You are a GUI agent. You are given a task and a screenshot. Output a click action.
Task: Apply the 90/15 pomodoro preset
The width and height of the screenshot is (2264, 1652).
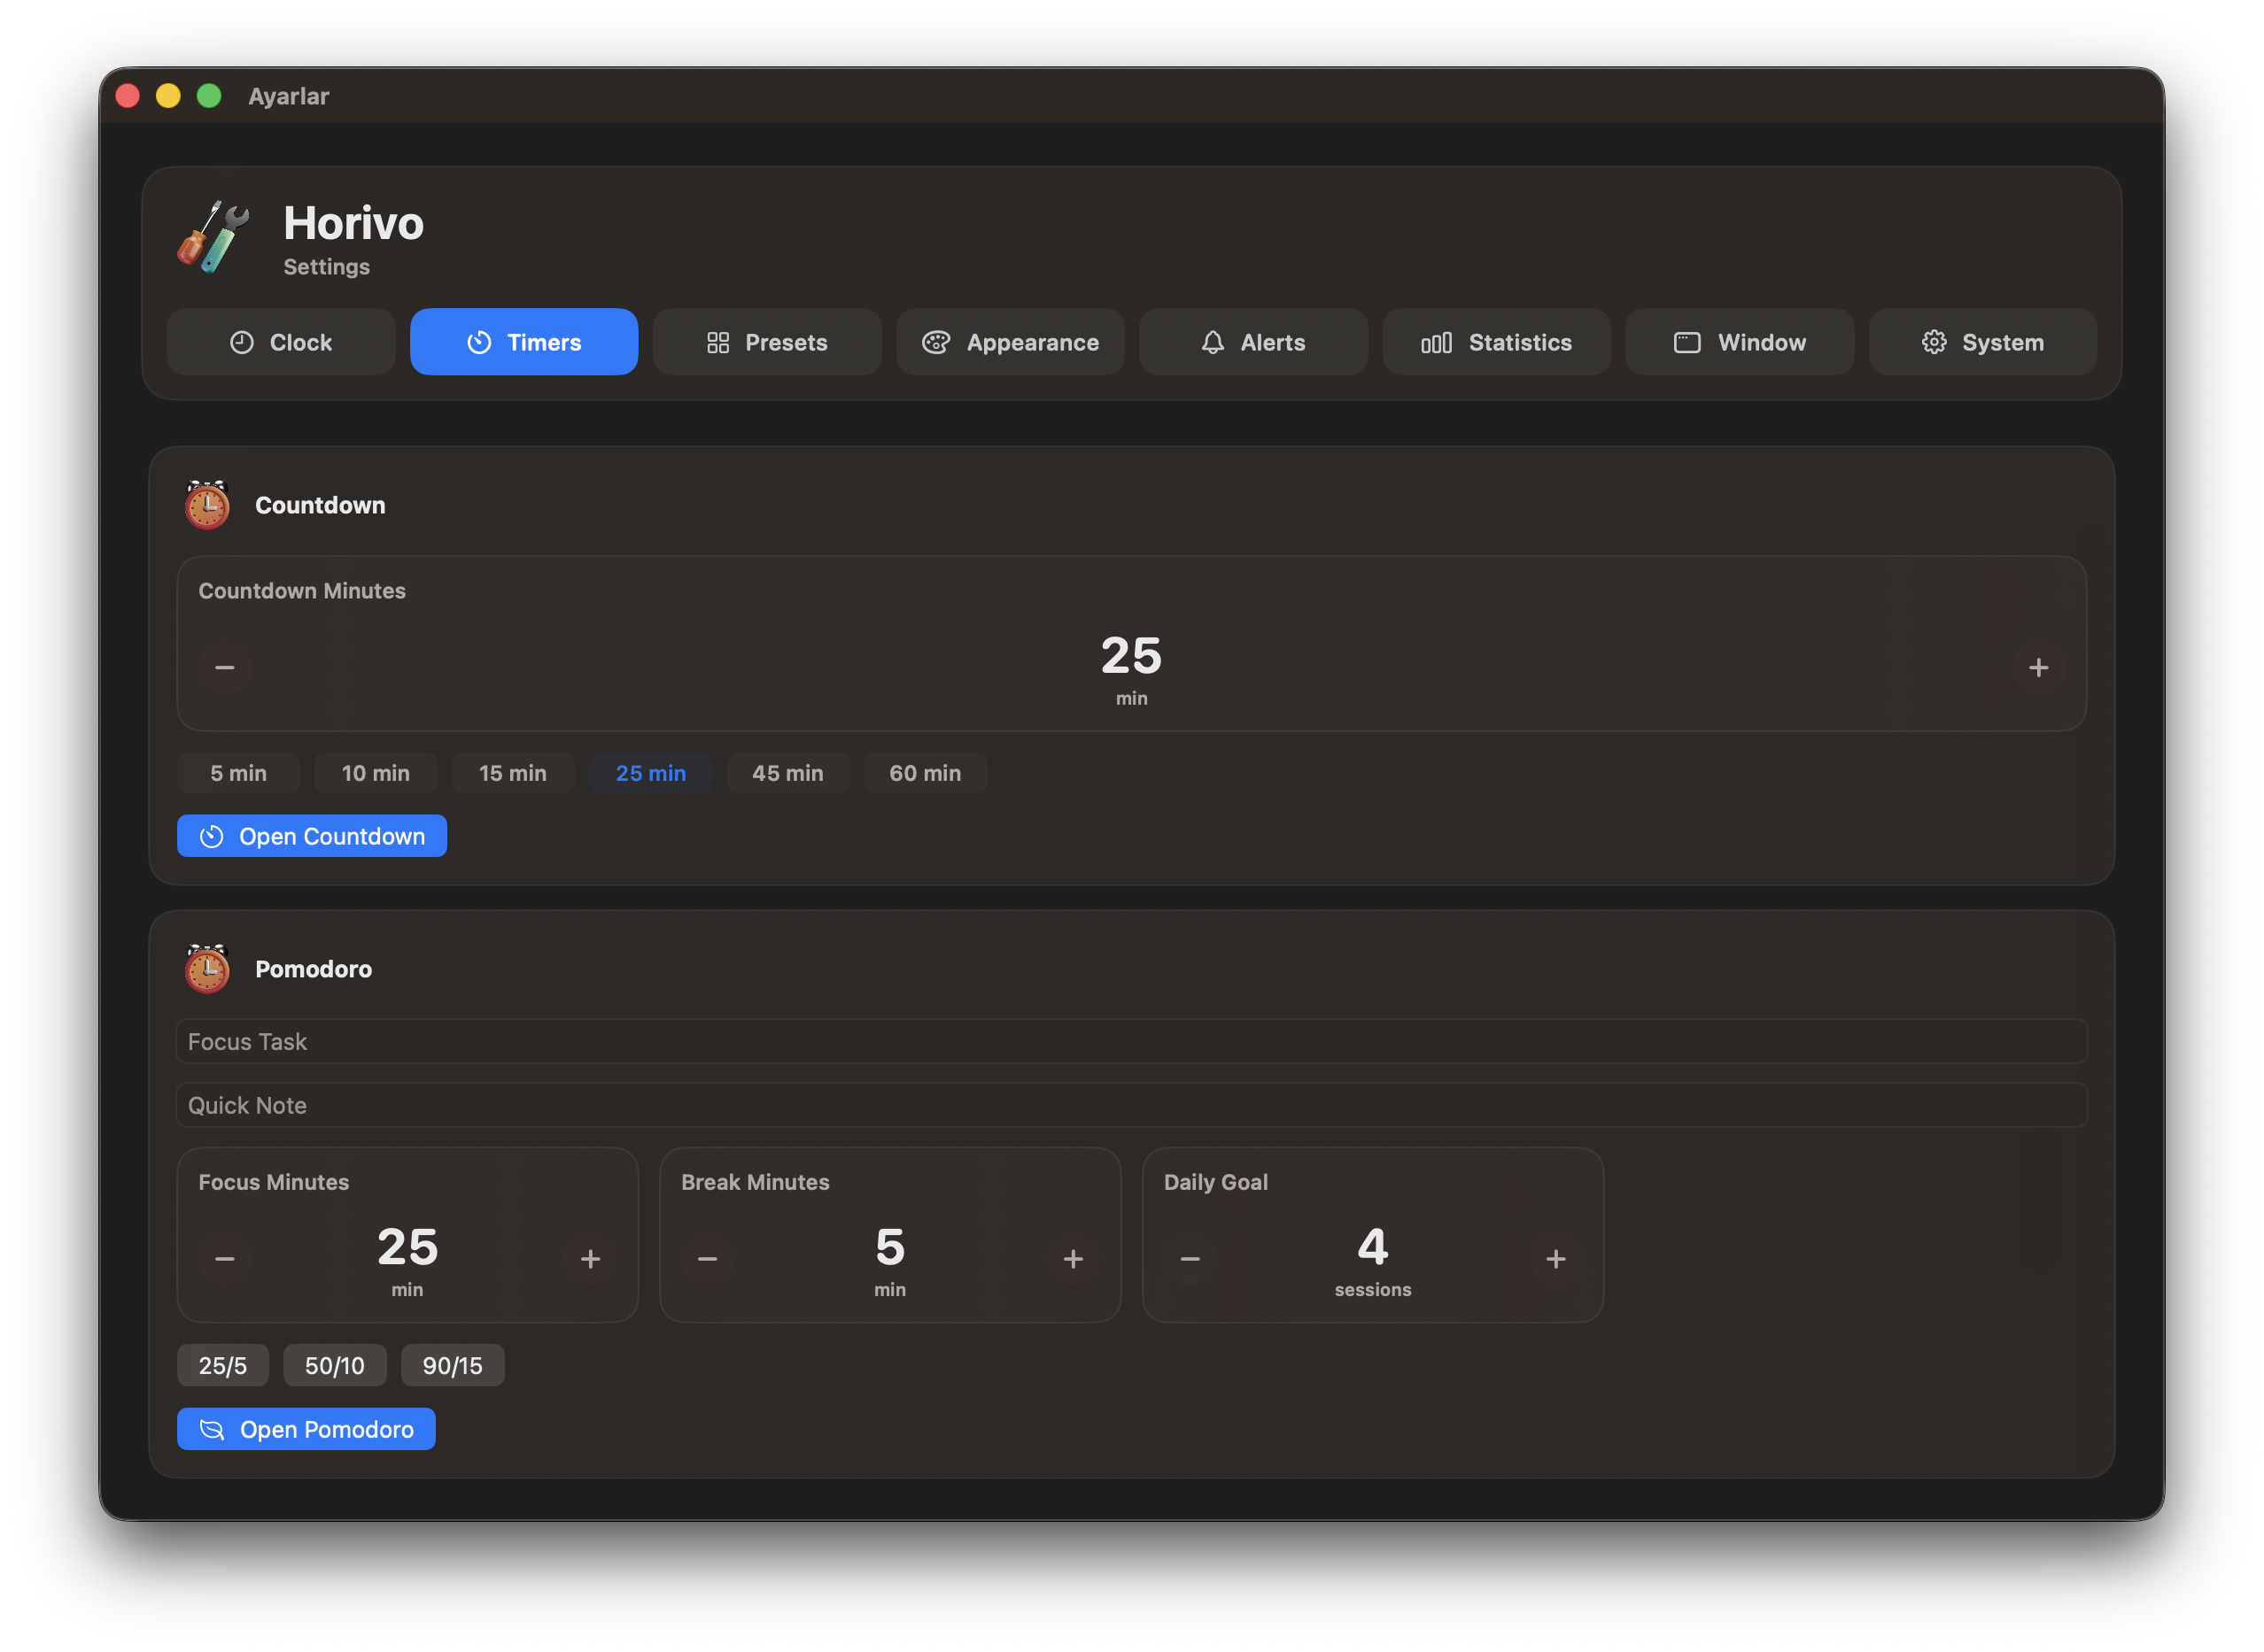coord(453,1365)
